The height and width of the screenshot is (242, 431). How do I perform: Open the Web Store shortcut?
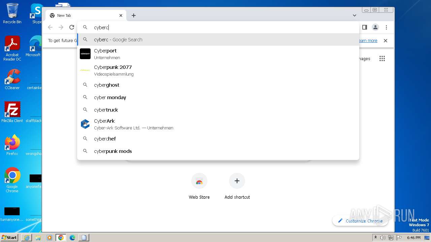point(199,187)
